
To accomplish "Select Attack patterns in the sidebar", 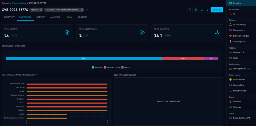I will coord(241,69).
